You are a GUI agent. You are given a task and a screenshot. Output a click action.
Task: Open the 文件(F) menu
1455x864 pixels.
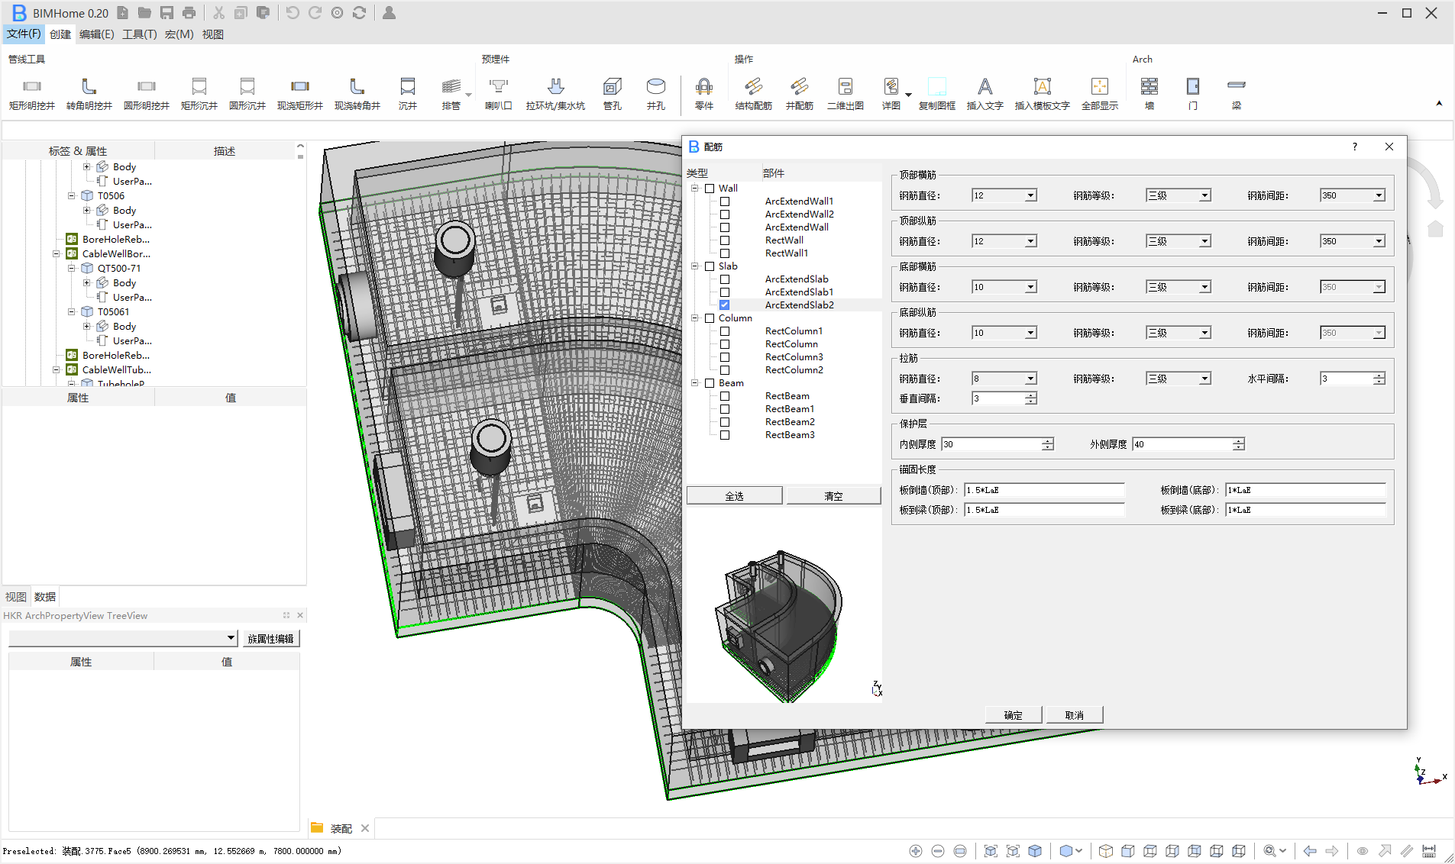click(x=24, y=34)
